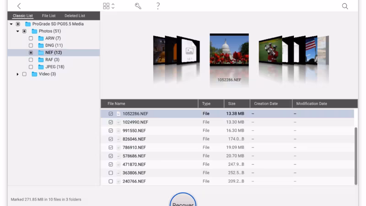Click the file icon beside 471870.NEF

click(118, 164)
